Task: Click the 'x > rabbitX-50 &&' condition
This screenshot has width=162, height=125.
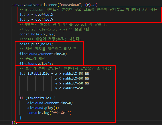Action: 72,73
